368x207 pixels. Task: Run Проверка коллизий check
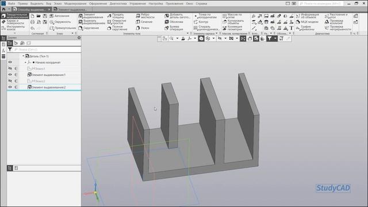(334, 22)
